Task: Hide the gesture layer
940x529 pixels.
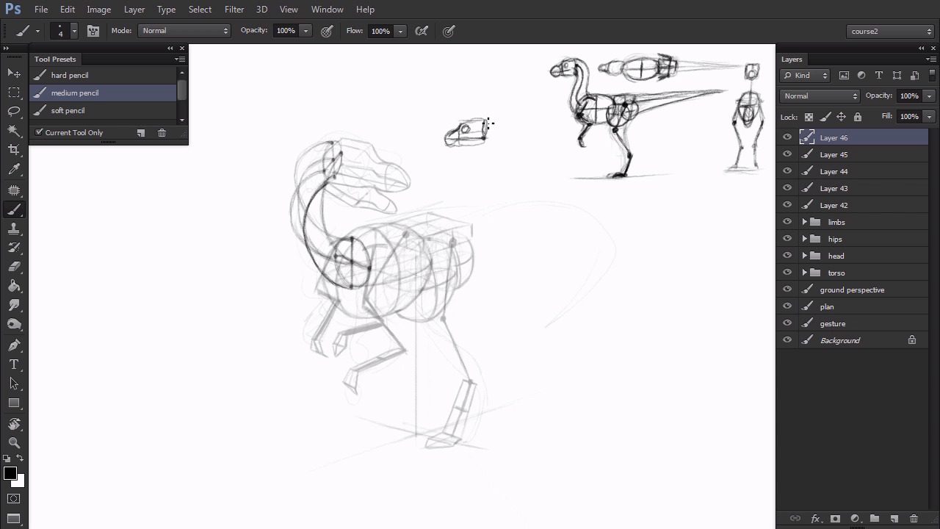Action: pyautogui.click(x=787, y=323)
